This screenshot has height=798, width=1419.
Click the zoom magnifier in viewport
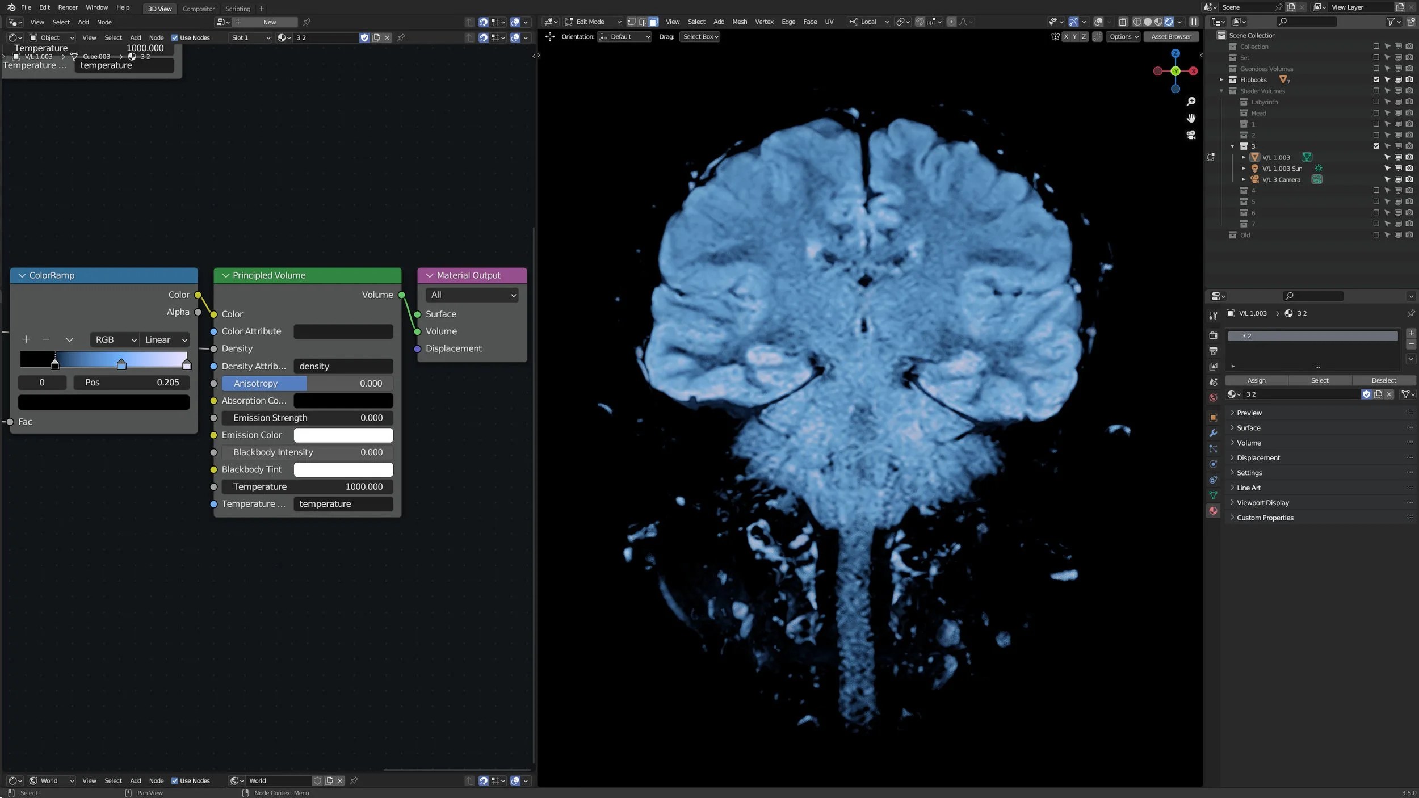(x=1191, y=102)
